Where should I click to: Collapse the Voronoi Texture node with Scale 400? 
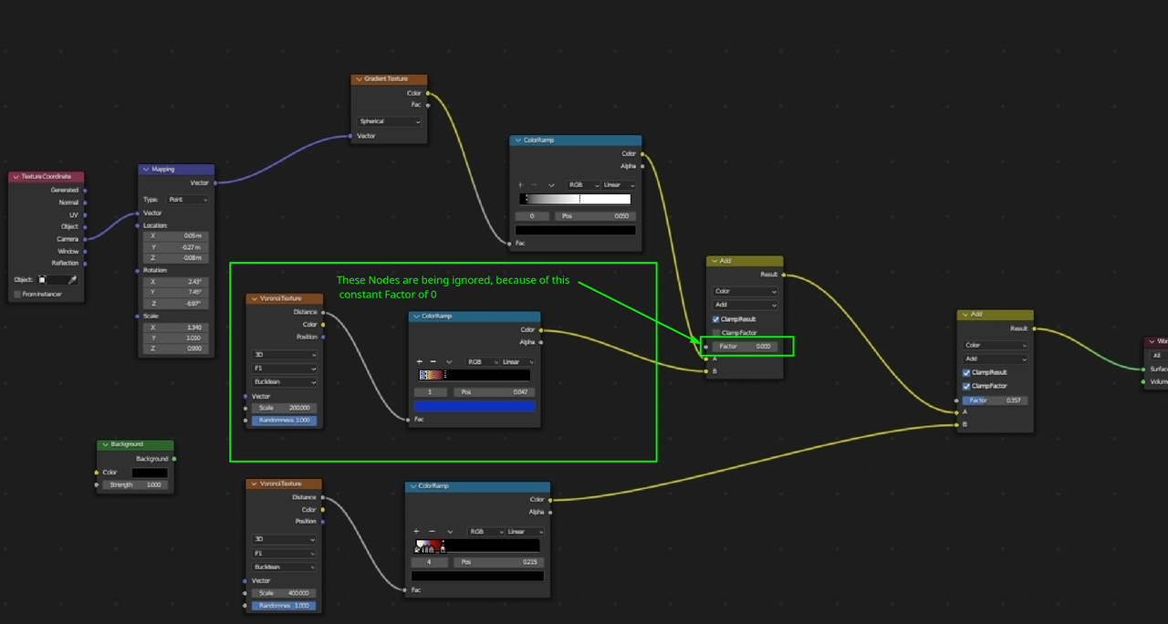coord(254,484)
